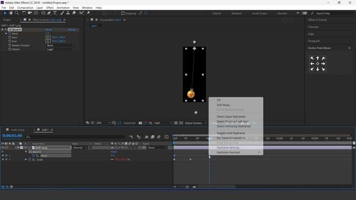Select the Clone Stamp tool

68,13
